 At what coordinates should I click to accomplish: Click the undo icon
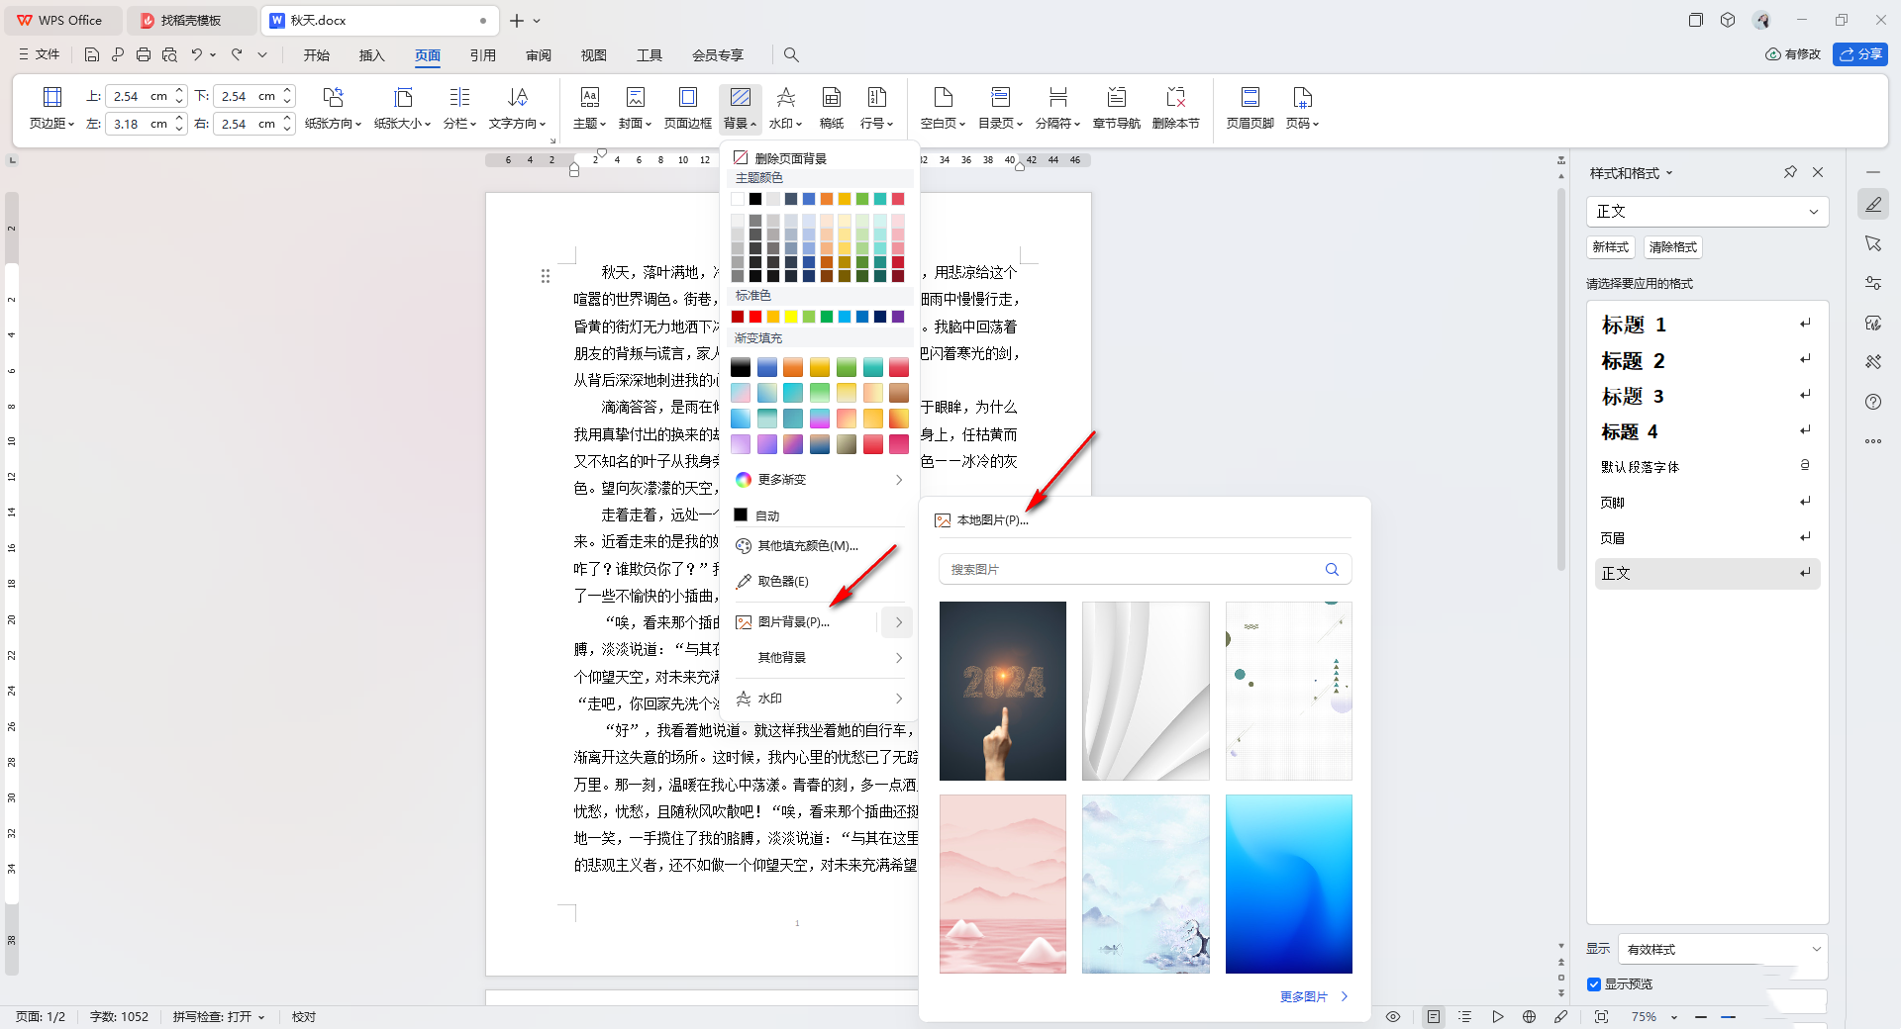click(x=197, y=54)
